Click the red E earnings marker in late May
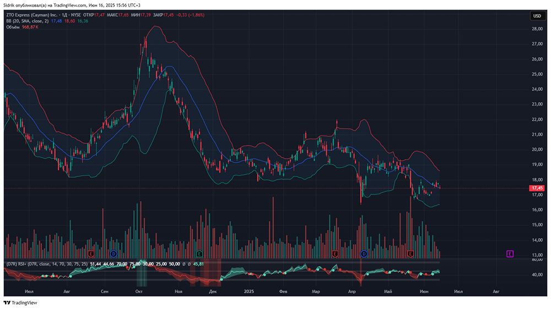Image resolution: width=551 pixels, height=309 pixels. point(410,253)
